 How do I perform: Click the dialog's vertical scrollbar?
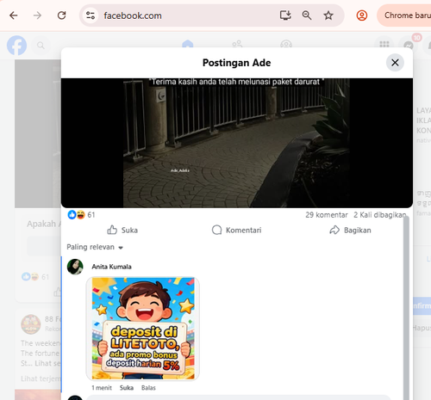click(x=406, y=307)
